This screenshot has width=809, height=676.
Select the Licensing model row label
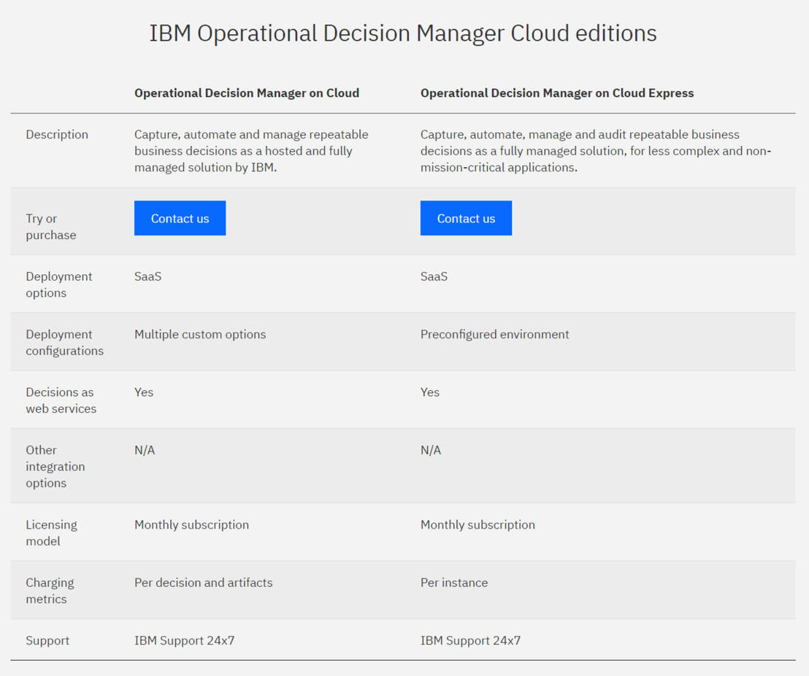click(x=51, y=532)
